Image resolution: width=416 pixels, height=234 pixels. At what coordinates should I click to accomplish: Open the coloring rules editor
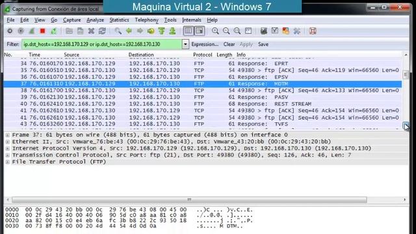[286, 31]
